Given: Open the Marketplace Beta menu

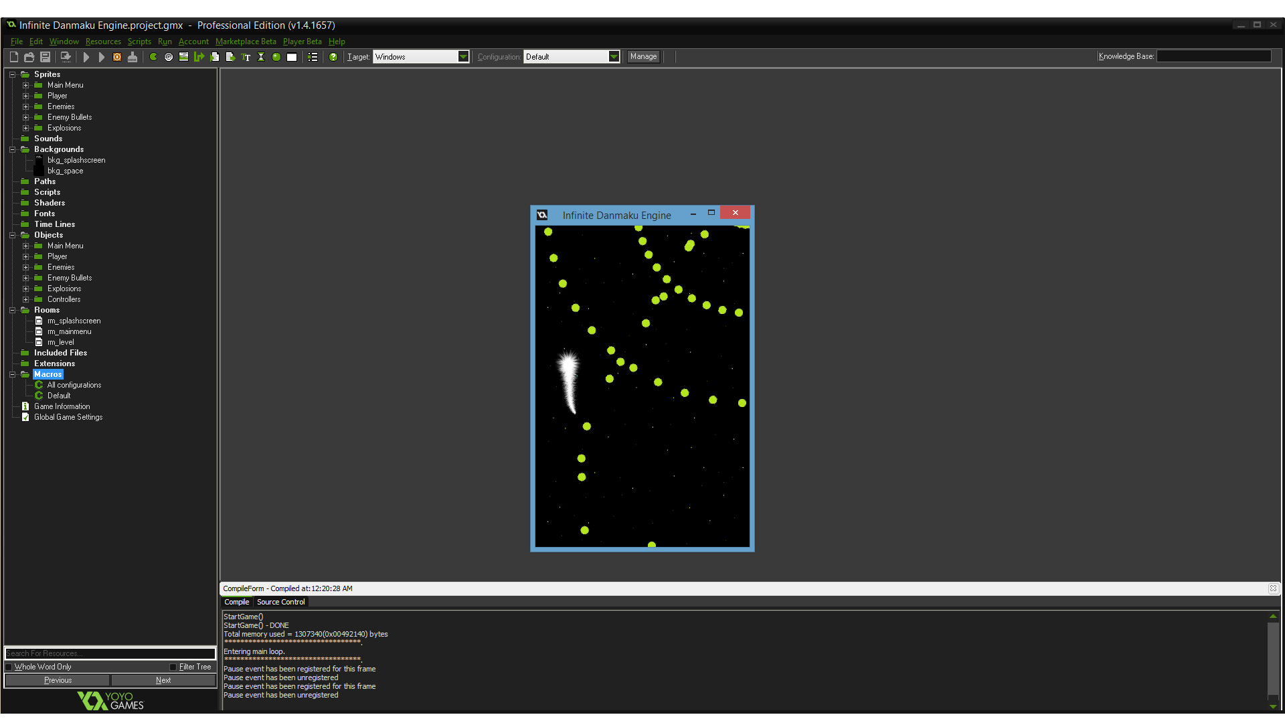Looking at the screenshot, I should coord(246,42).
